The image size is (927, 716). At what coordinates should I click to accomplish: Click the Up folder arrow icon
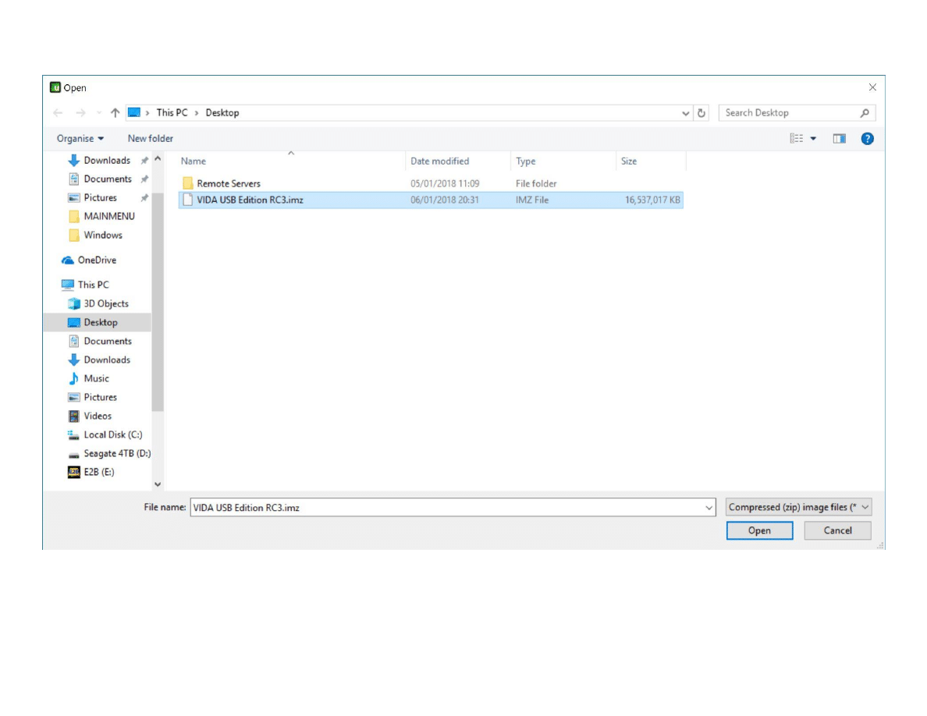pos(115,113)
